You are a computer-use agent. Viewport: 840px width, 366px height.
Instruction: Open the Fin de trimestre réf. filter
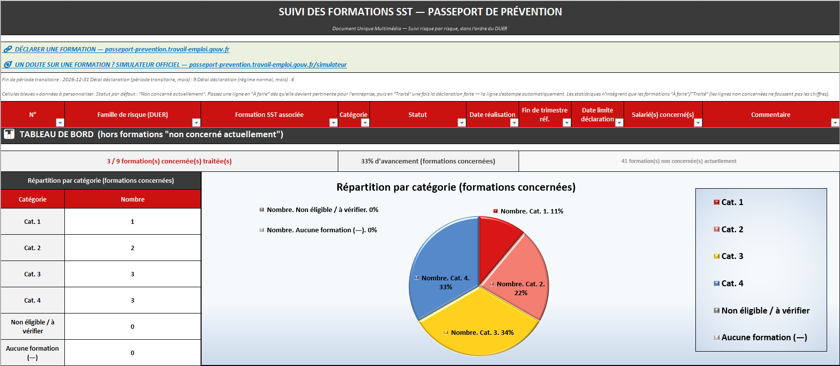567,123
